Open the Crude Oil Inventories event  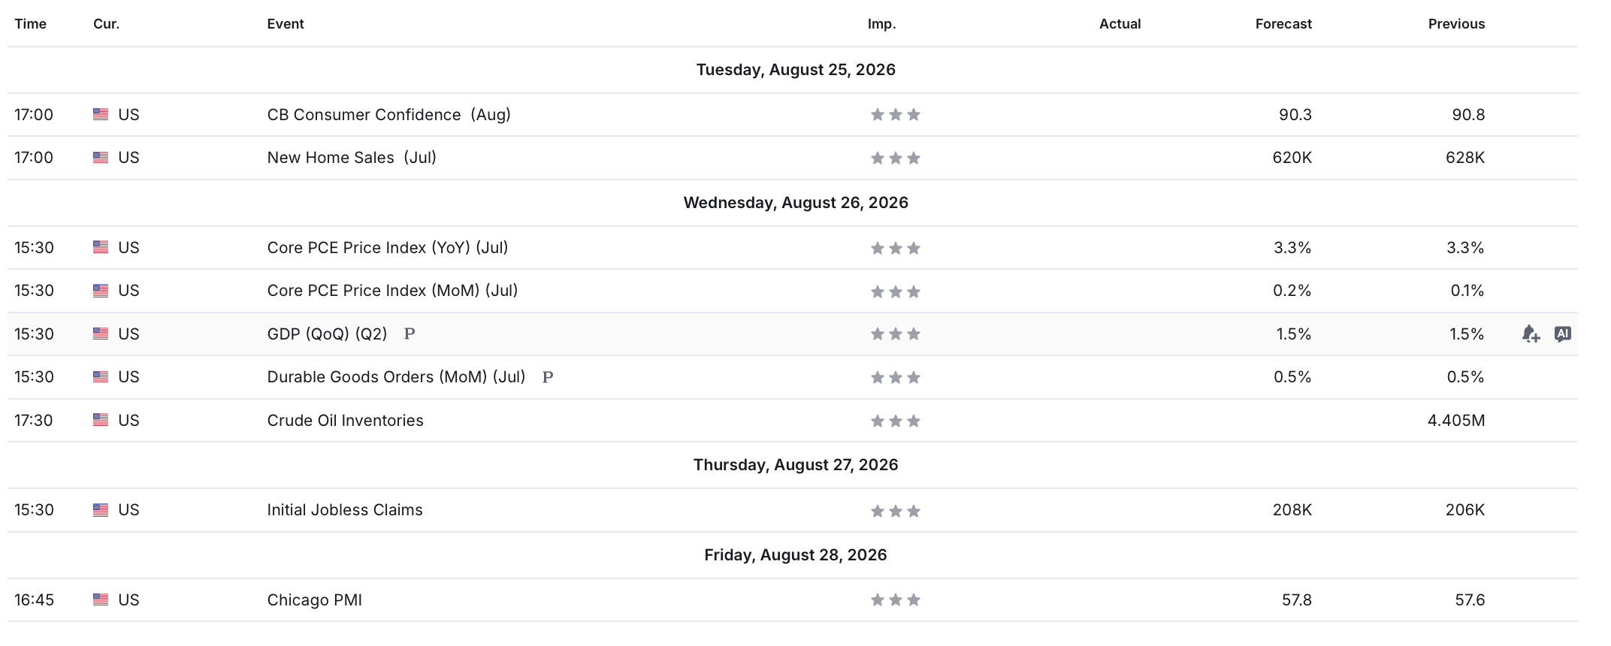345,420
